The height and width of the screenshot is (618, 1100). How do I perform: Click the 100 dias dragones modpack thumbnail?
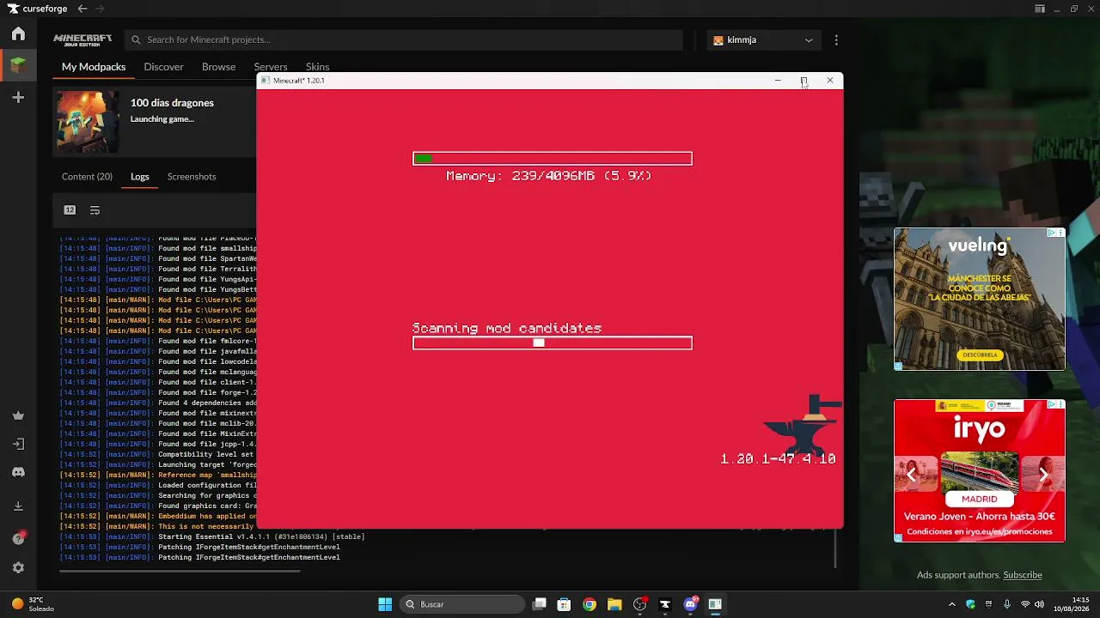coord(88,122)
